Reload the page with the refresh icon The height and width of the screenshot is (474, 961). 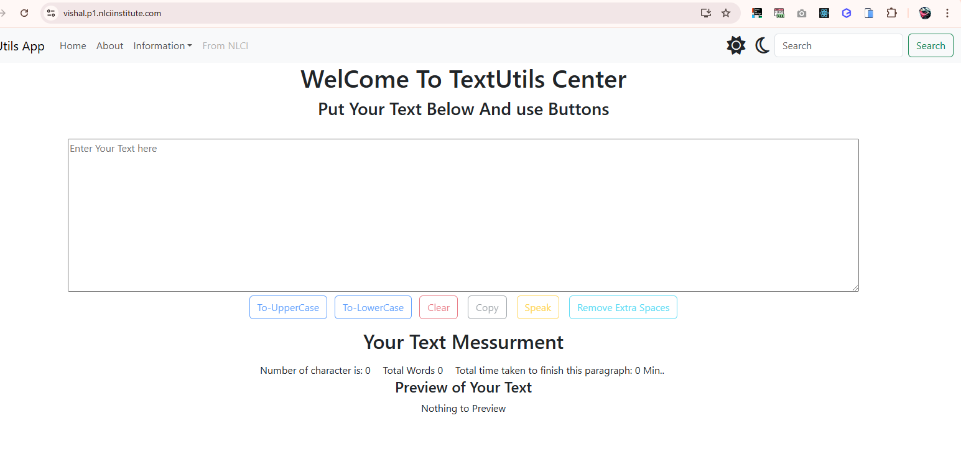tap(24, 13)
